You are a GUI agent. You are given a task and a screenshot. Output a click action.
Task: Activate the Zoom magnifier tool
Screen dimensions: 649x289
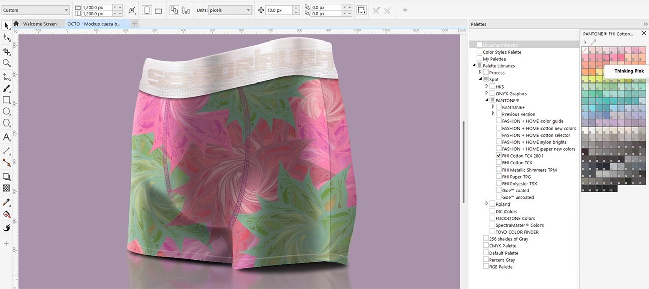coord(6,63)
